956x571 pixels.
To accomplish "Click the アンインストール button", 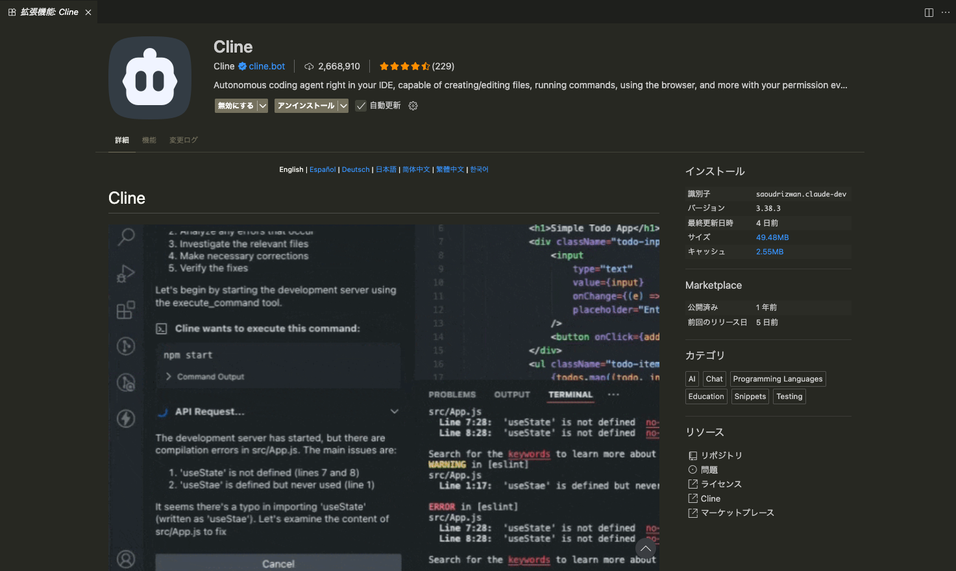I will [x=306, y=106].
